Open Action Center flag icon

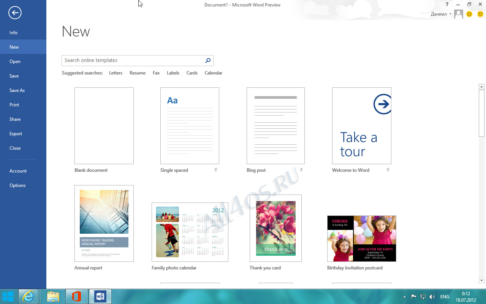coord(414,297)
